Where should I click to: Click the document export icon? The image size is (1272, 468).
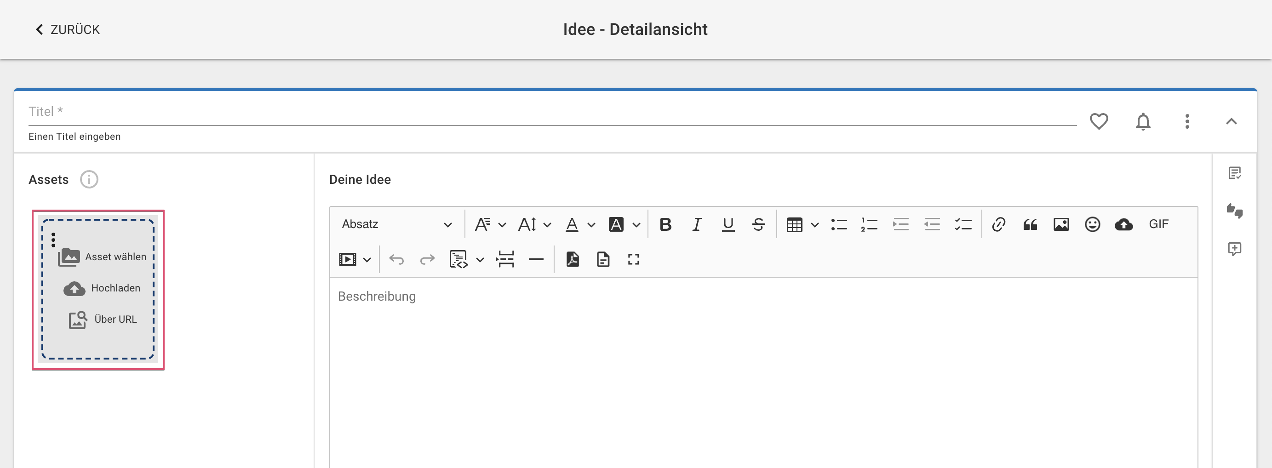tap(603, 260)
